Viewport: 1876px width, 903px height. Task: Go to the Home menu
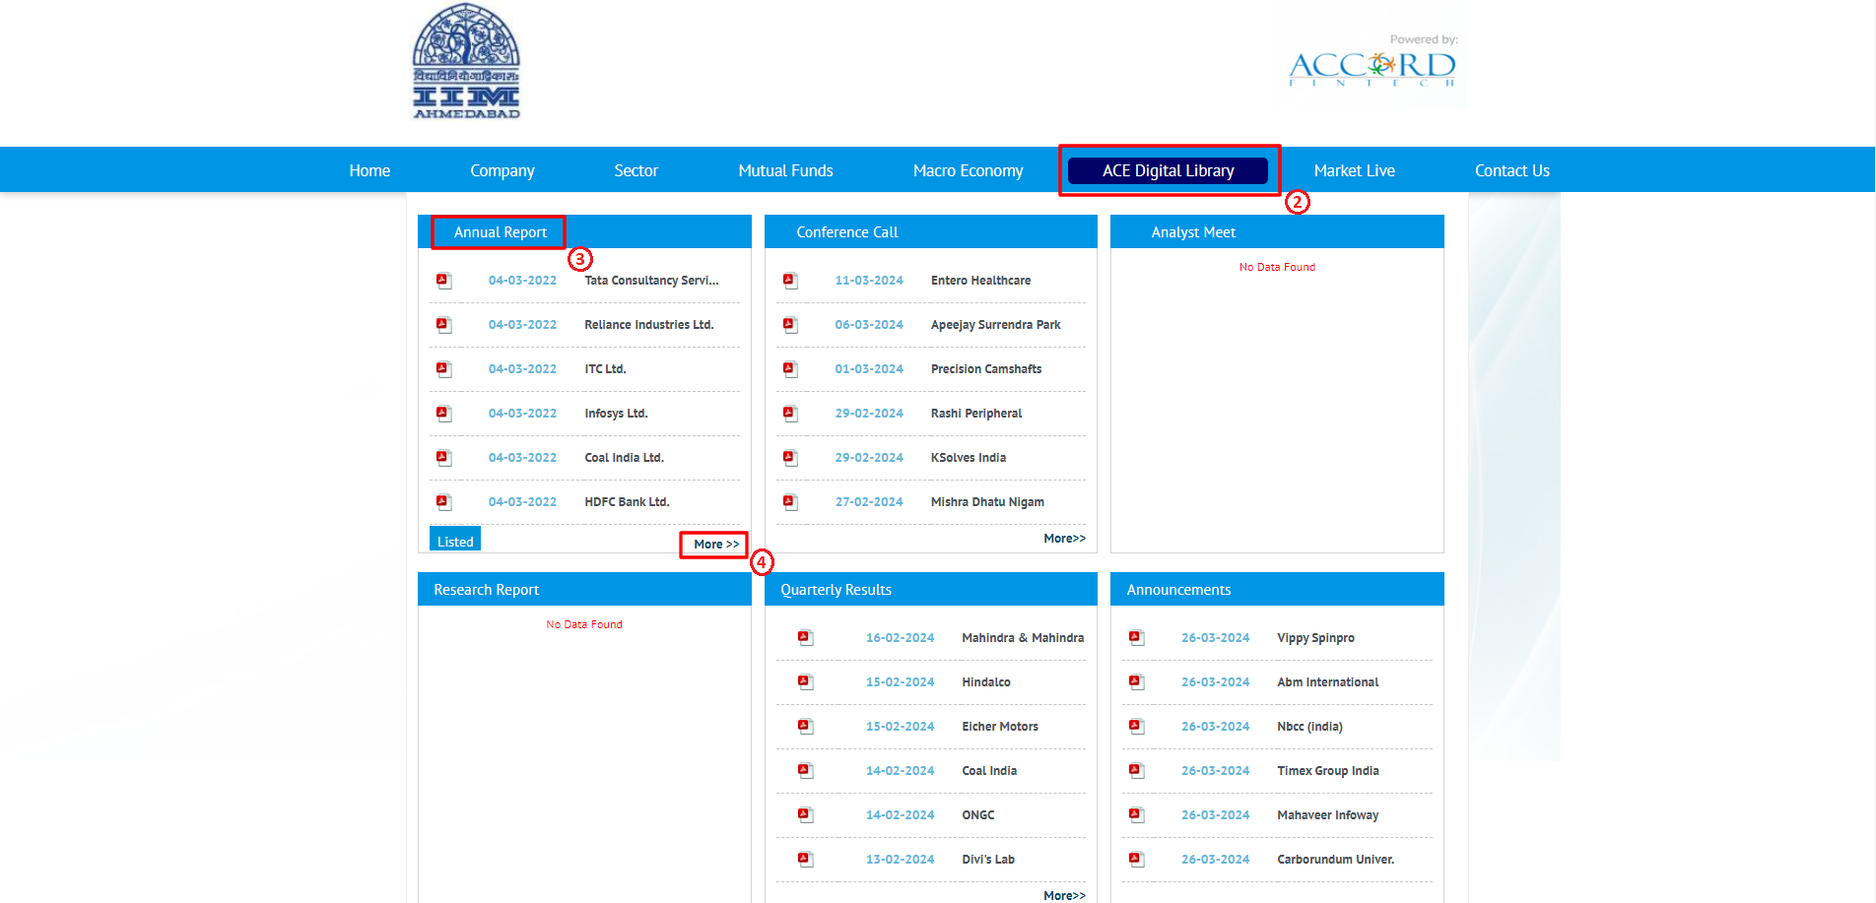tap(369, 170)
